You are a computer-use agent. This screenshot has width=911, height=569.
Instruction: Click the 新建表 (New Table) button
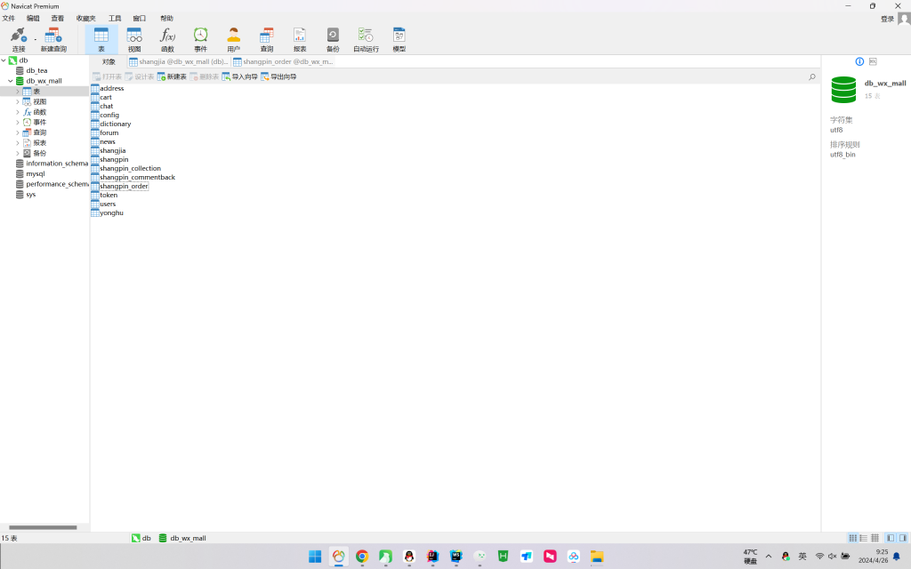(172, 77)
